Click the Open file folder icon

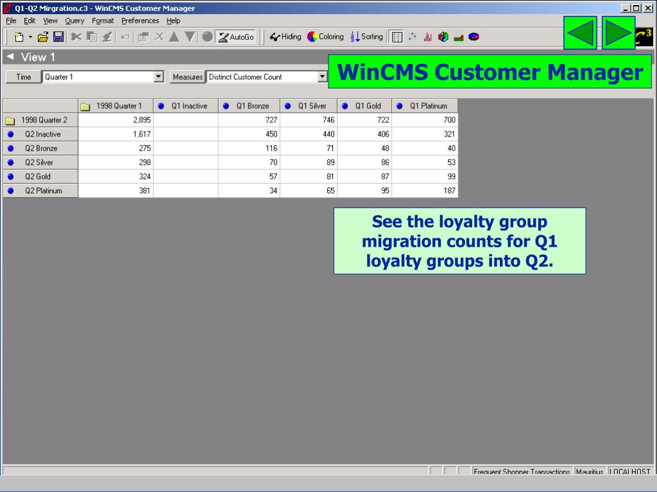pos(43,37)
